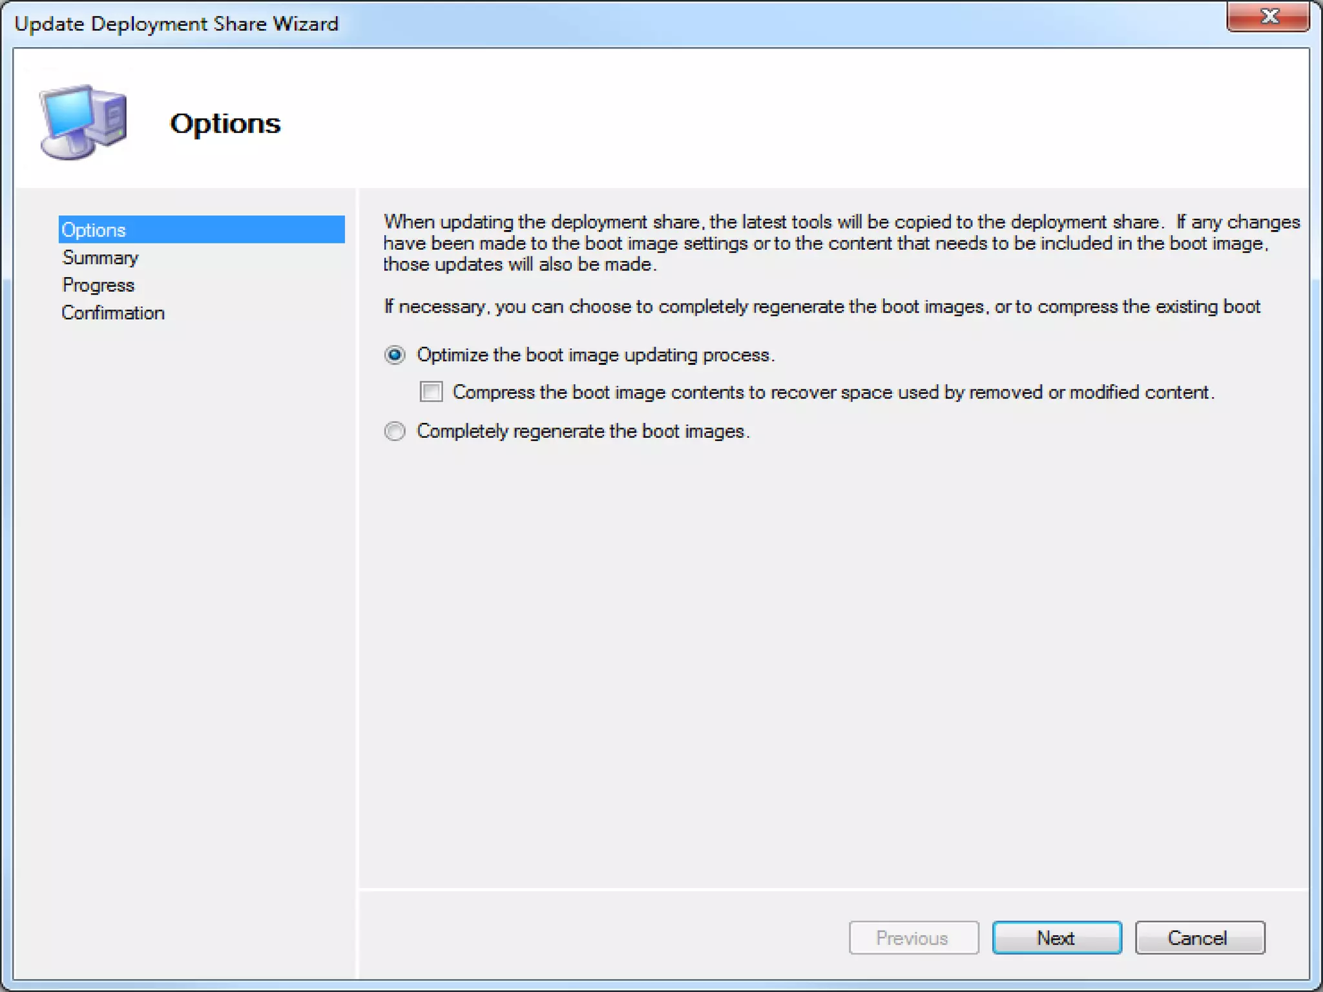This screenshot has height=992, width=1323.
Task: Go to the Summary step in sidebar
Action: point(100,258)
